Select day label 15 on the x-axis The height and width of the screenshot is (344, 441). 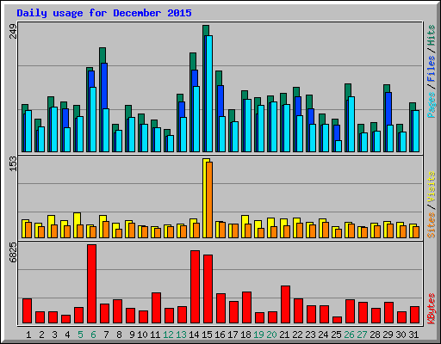pyautogui.click(x=207, y=335)
